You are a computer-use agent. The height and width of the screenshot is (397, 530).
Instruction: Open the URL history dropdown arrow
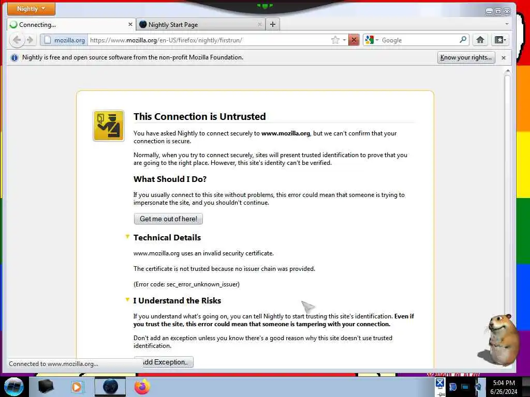[x=344, y=40]
